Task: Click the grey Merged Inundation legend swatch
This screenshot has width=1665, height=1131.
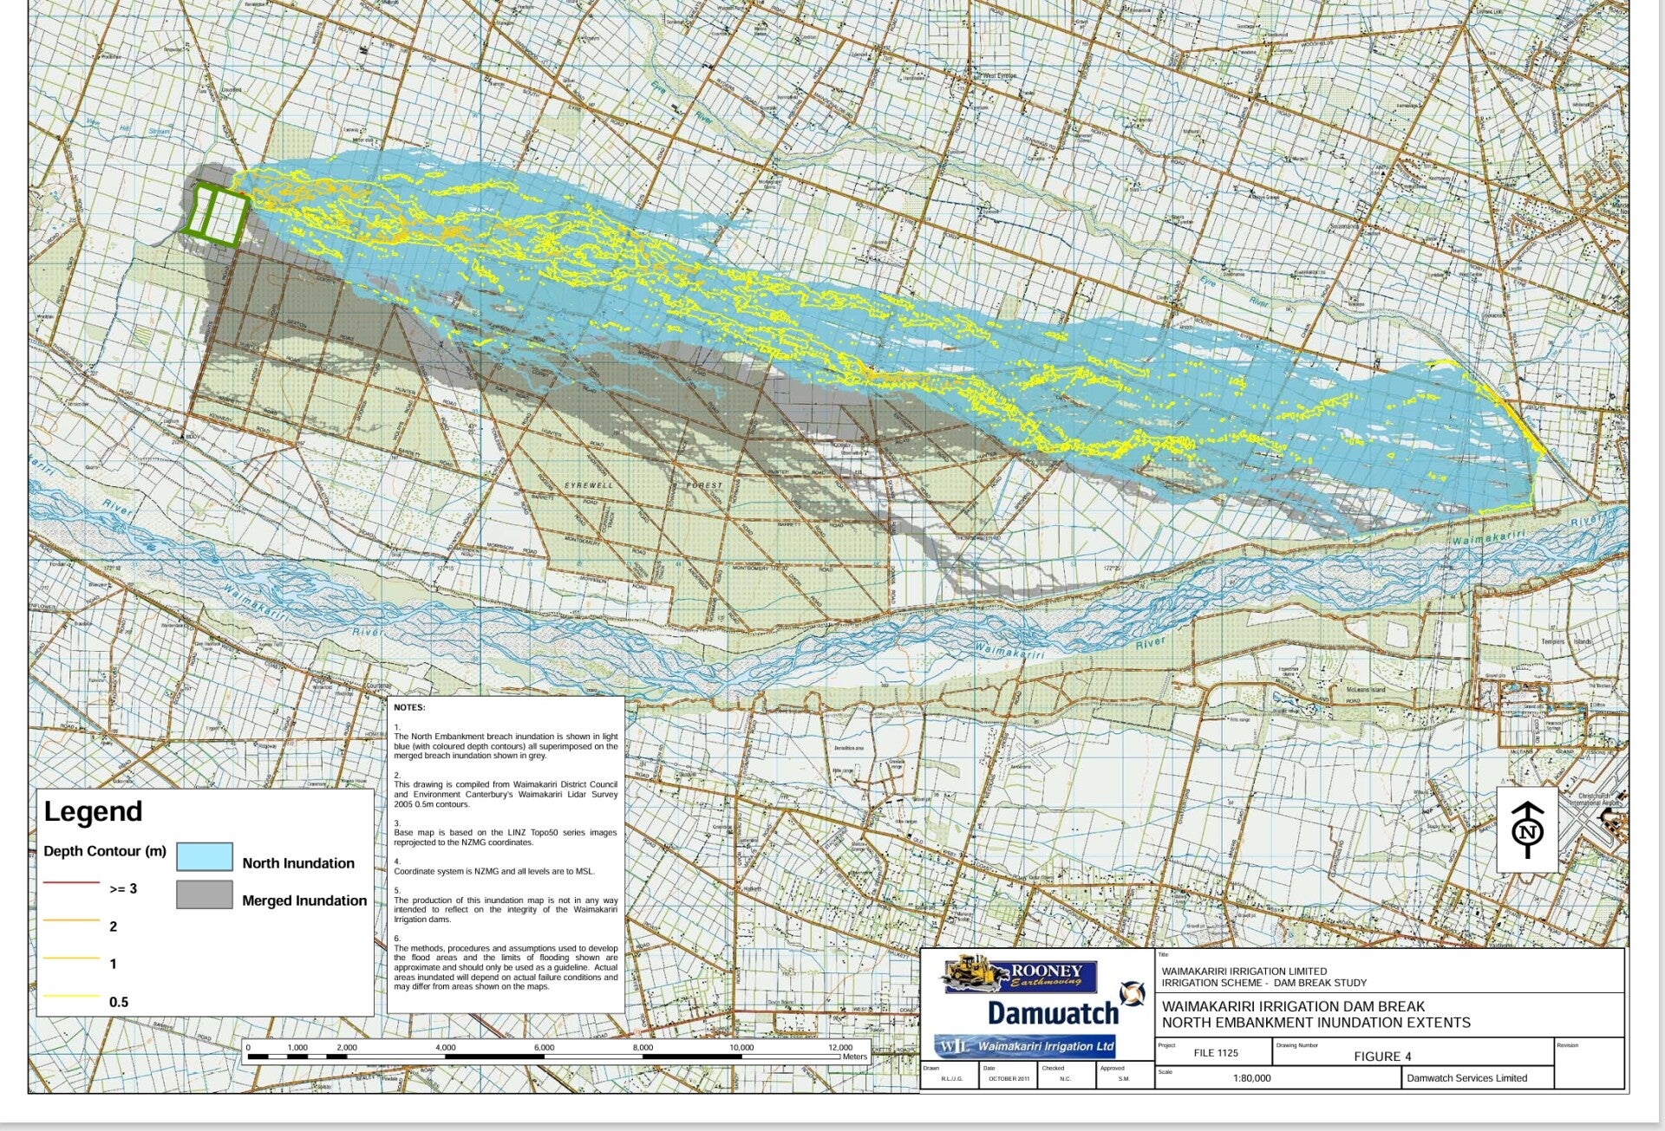Action: click(205, 894)
